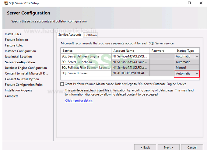Image resolution: width=207 pixels, height=150 pixels.
Task: Click the SQL Server Browser password field
Action: pos(162,73)
